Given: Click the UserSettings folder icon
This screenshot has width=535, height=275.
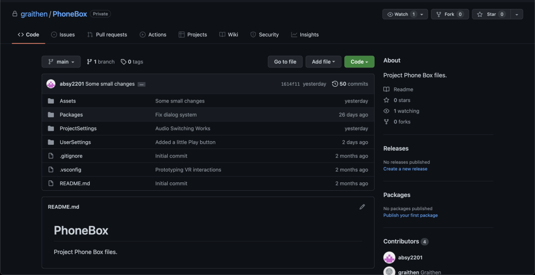Looking at the screenshot, I should point(51,142).
